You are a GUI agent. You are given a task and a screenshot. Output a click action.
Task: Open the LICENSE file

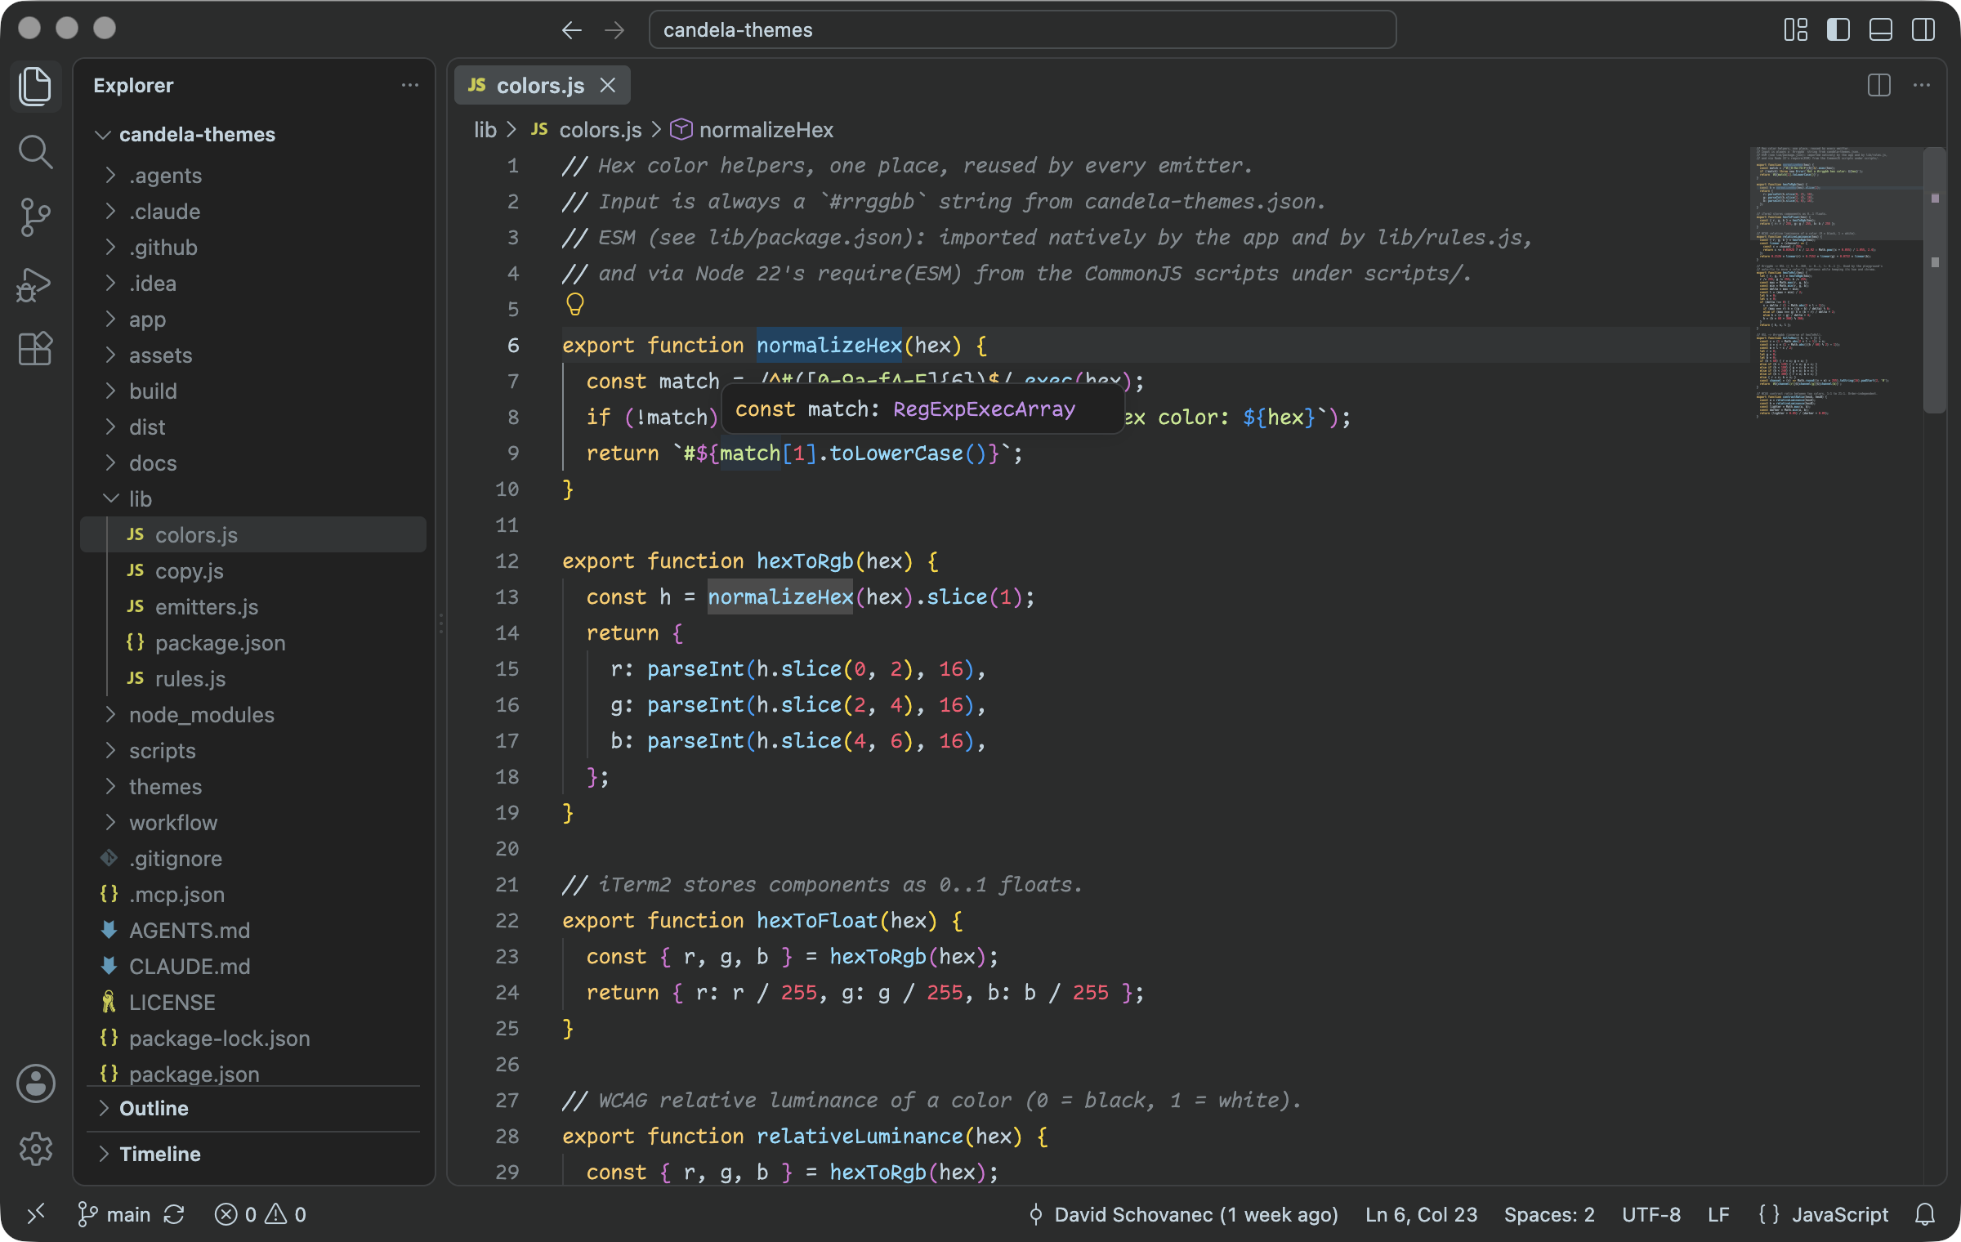coord(253,1003)
